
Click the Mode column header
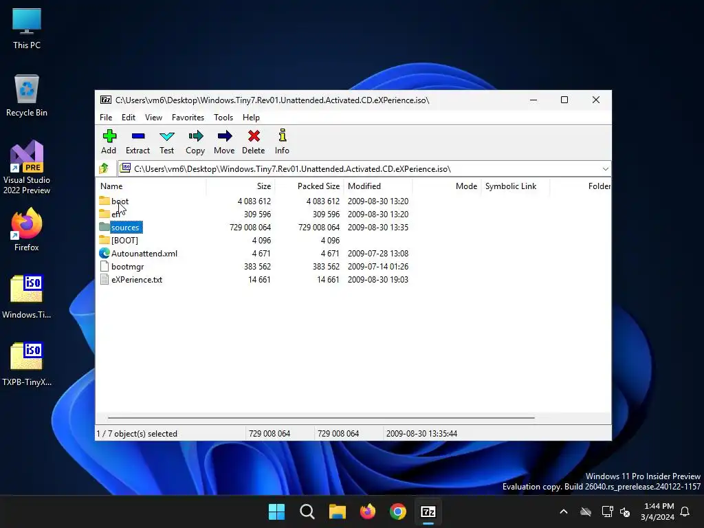coord(447,186)
